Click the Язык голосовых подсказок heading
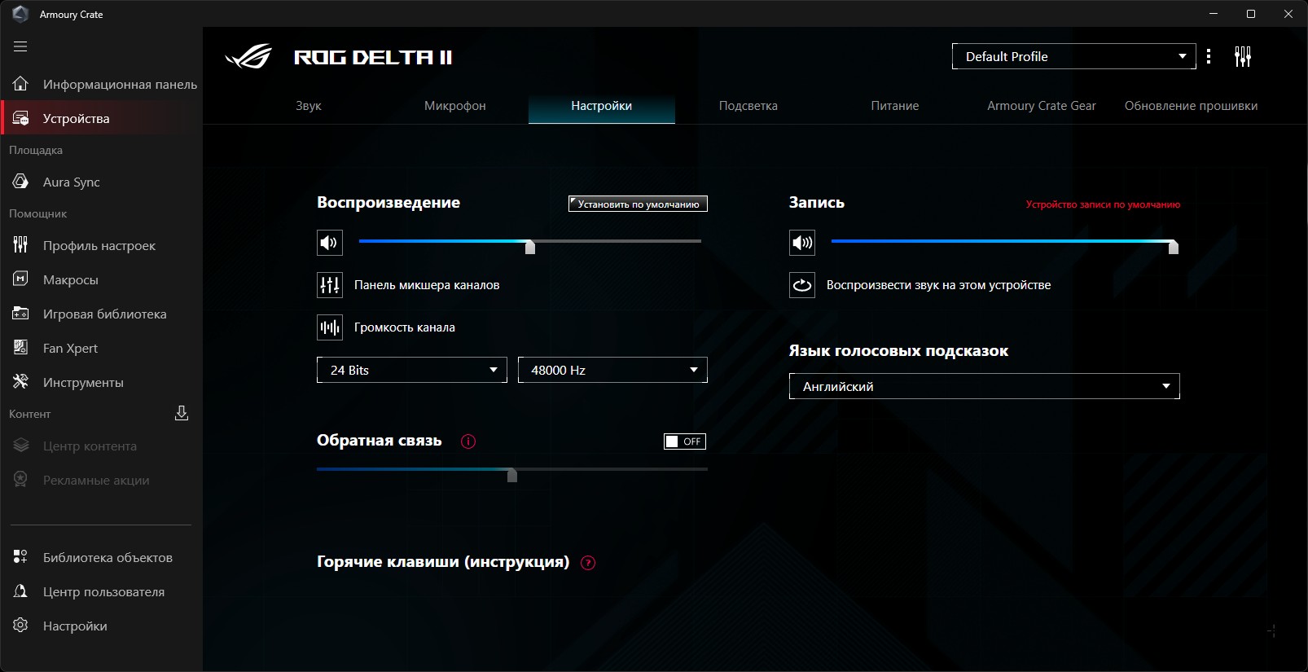 [x=898, y=350]
